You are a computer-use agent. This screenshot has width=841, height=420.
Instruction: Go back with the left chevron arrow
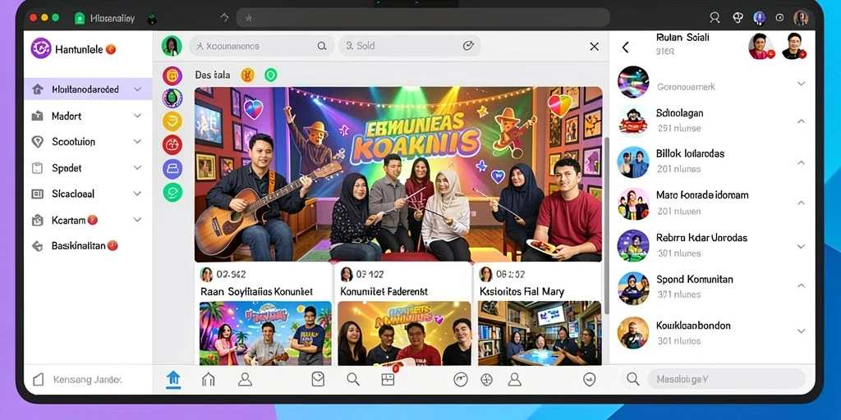625,47
